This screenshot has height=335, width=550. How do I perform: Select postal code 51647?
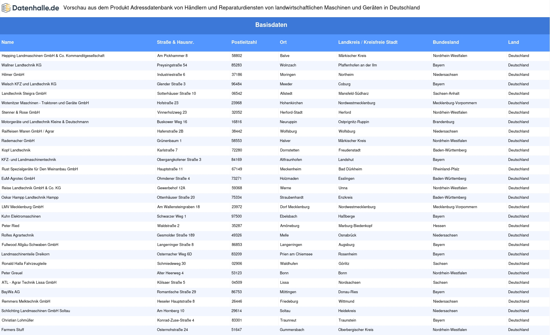(237, 330)
